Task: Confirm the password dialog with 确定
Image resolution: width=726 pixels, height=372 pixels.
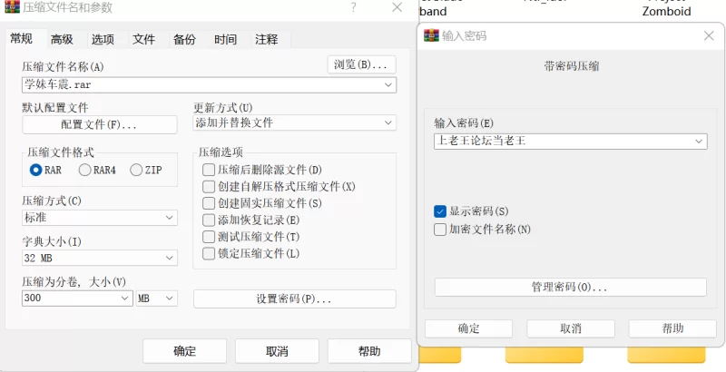Action: click(468, 329)
